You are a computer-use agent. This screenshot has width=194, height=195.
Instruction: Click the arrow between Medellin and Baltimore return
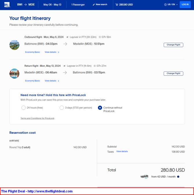coord(65,73)
